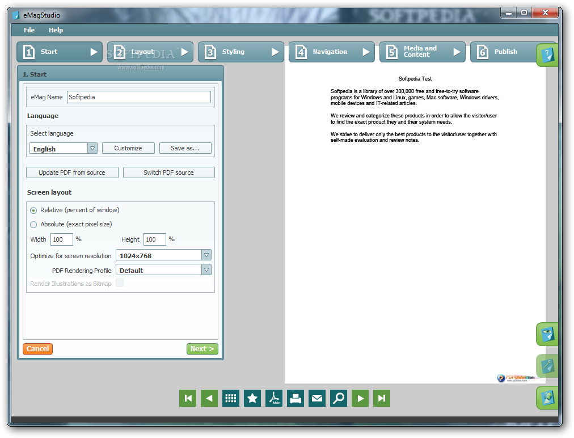574x438 pixels.
Task: Go to first page in bottom toolbar
Action: coord(188,398)
